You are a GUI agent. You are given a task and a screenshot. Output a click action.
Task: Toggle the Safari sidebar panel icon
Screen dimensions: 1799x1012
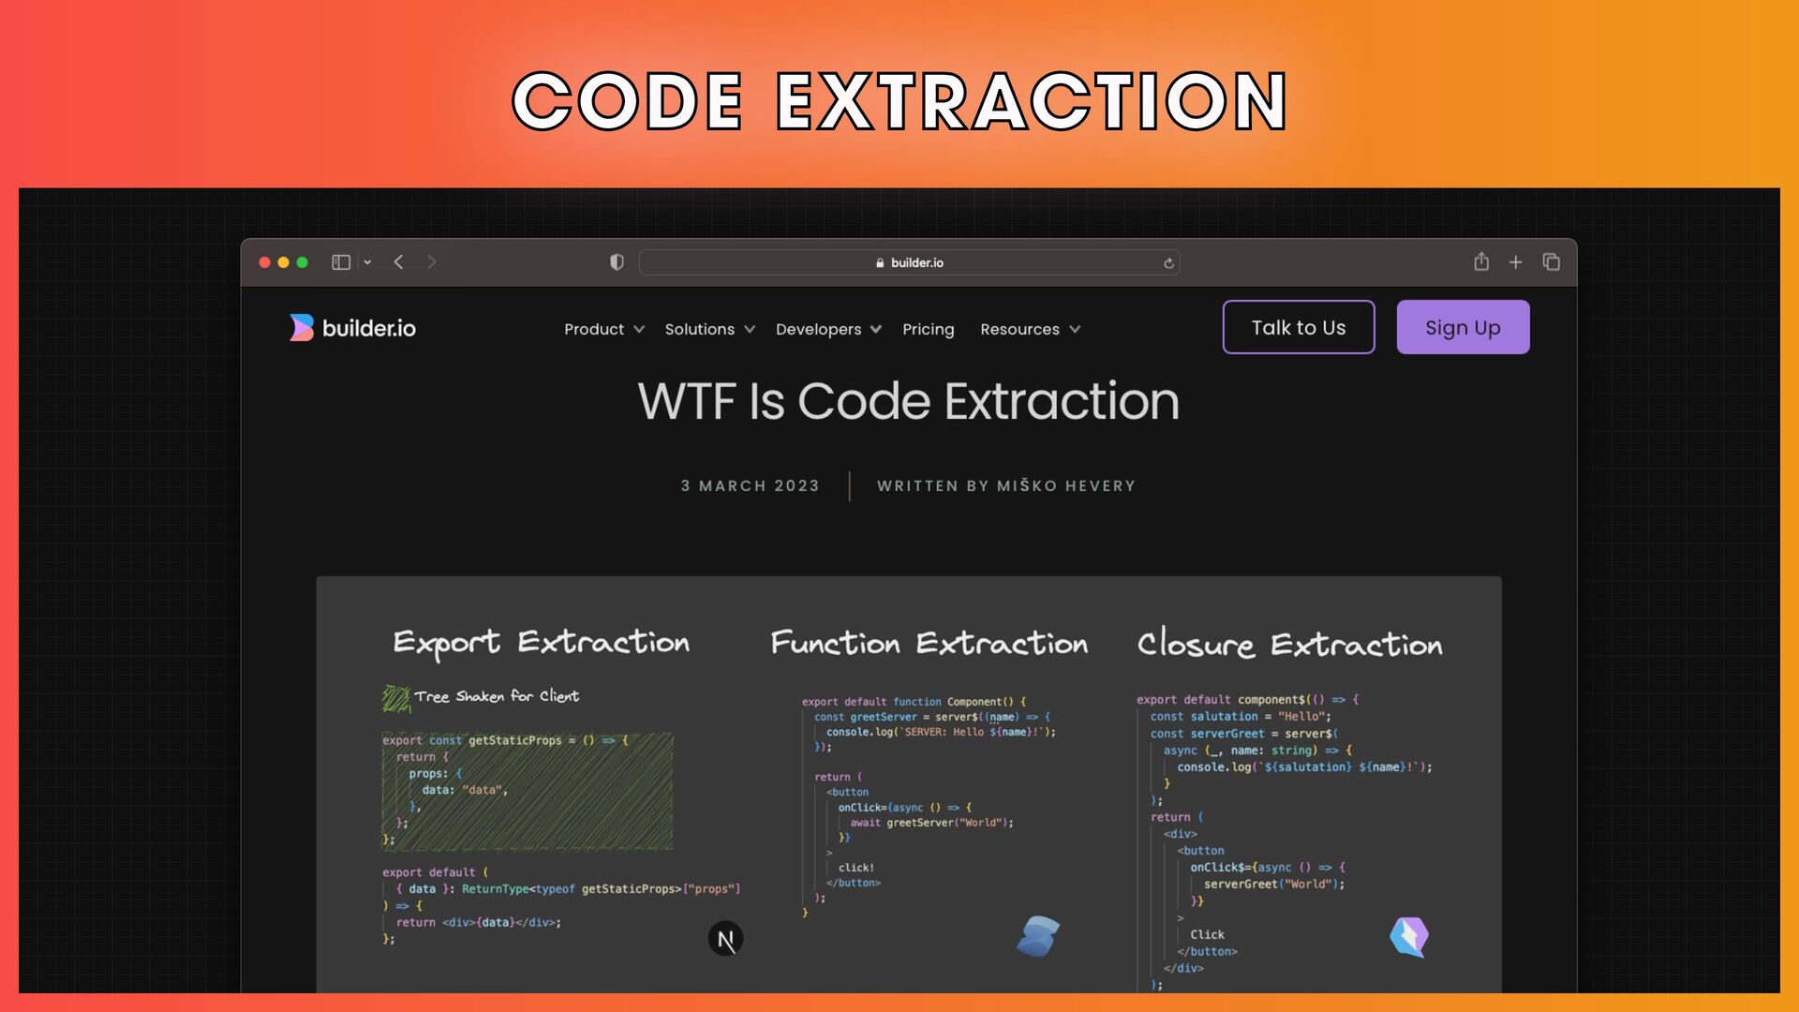(341, 262)
